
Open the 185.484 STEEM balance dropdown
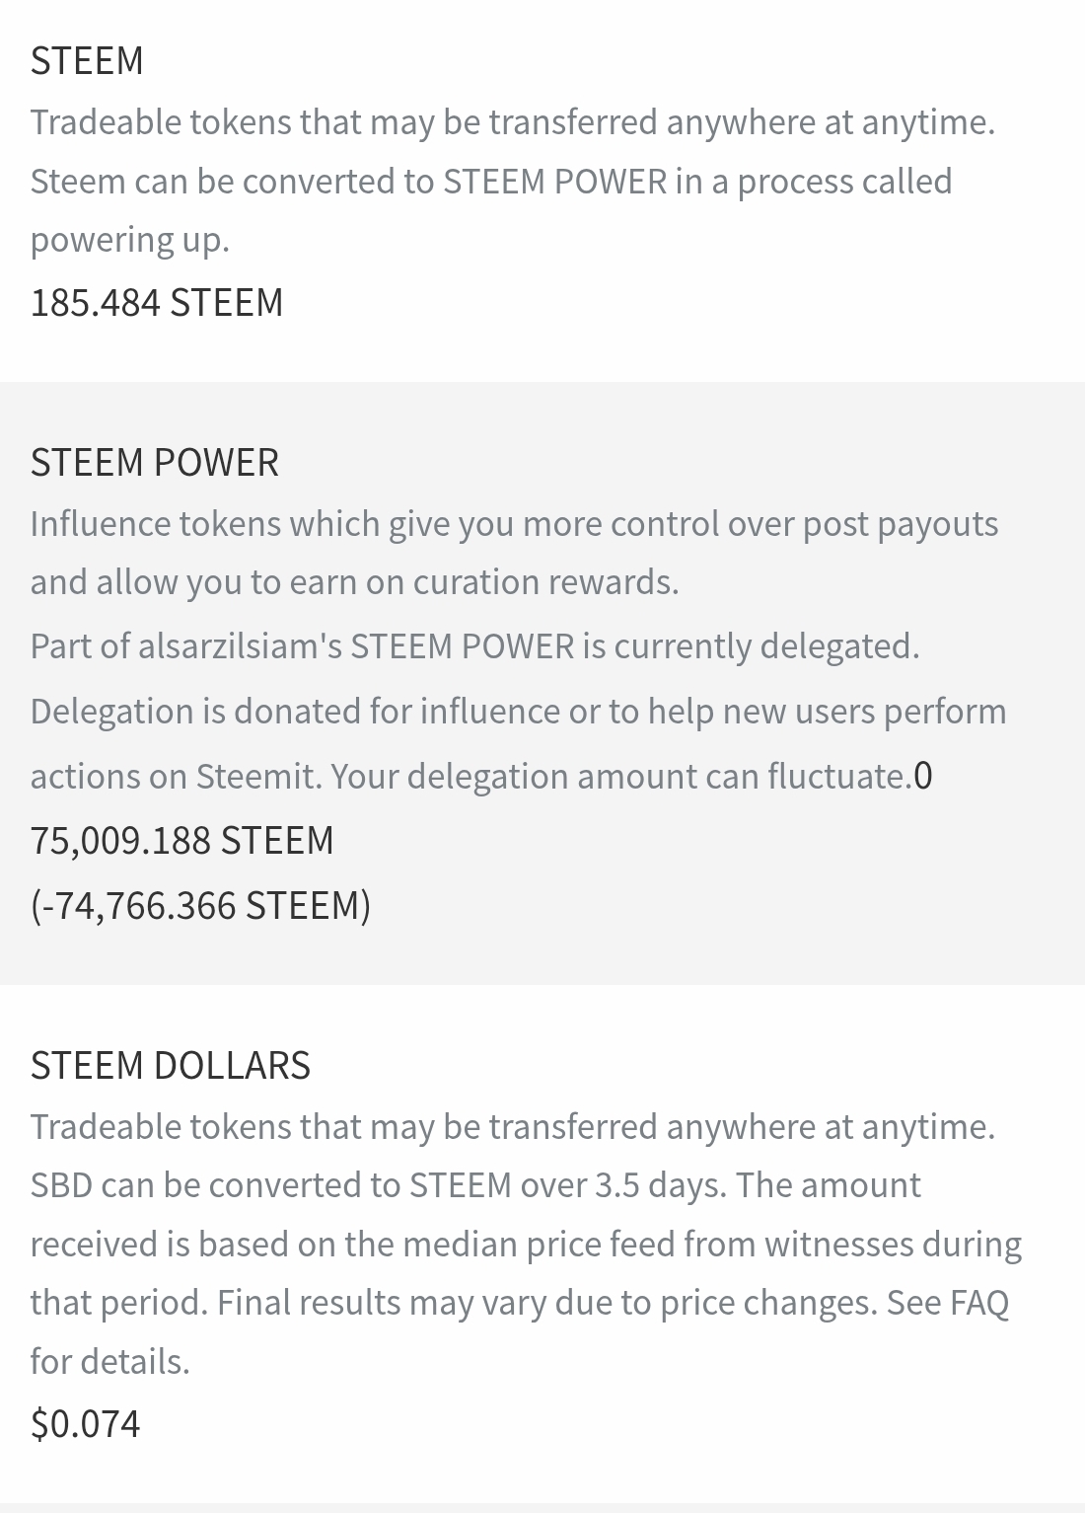coord(157,302)
